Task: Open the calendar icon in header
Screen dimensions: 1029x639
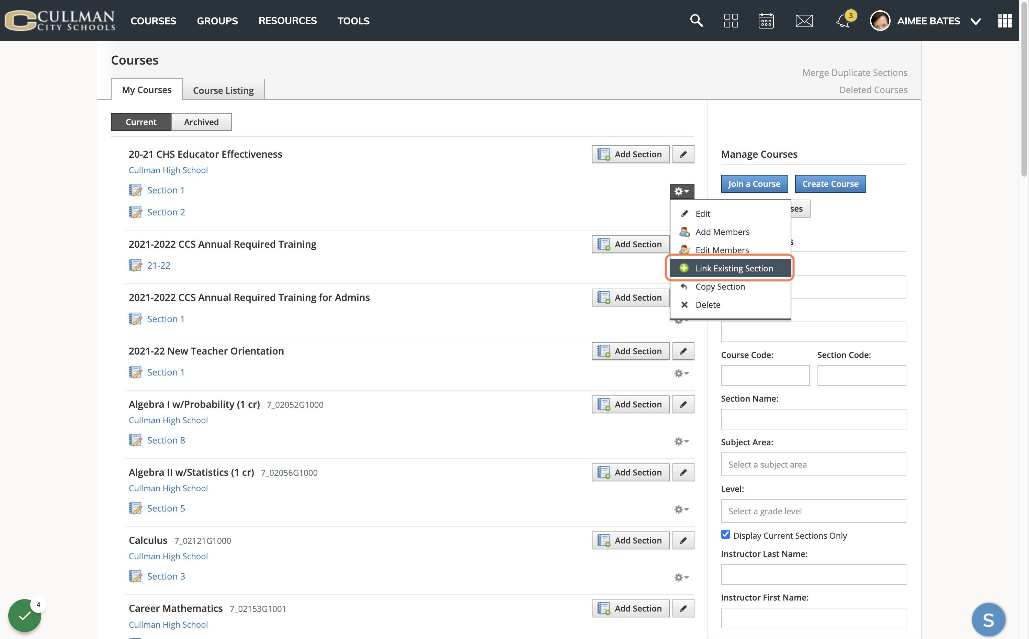Action: (x=766, y=20)
